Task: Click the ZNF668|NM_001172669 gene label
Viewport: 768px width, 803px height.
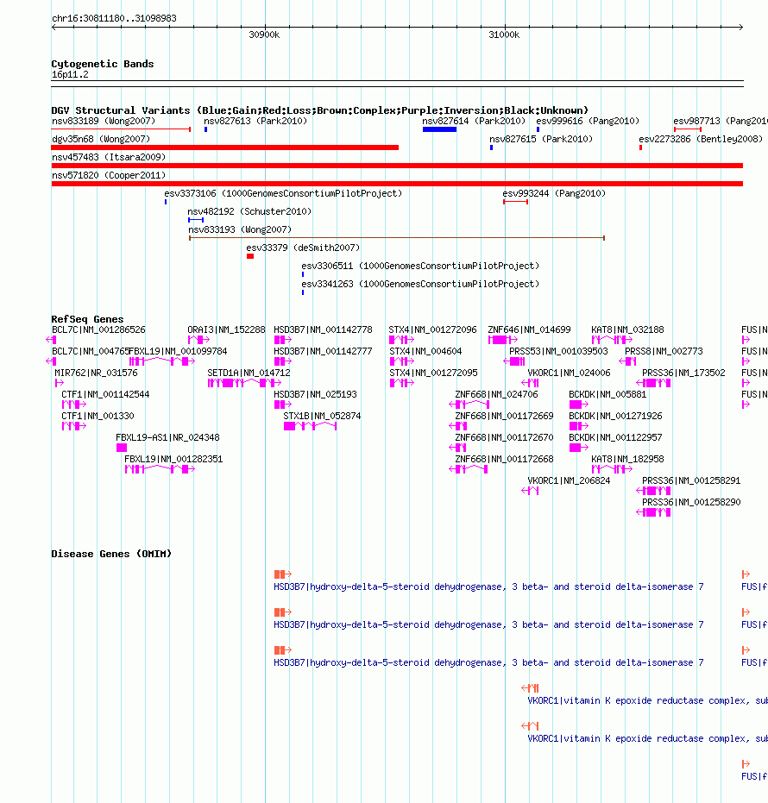Action: point(504,416)
